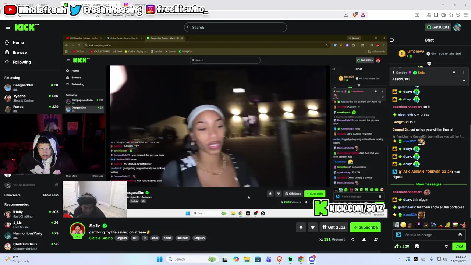471x265 pixels.
Task: Open Tyceno followed channel
Action: 31,98
